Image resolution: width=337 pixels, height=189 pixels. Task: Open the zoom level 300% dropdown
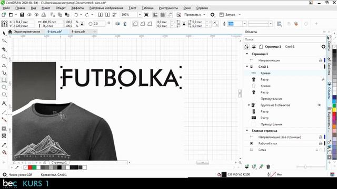click(140, 15)
